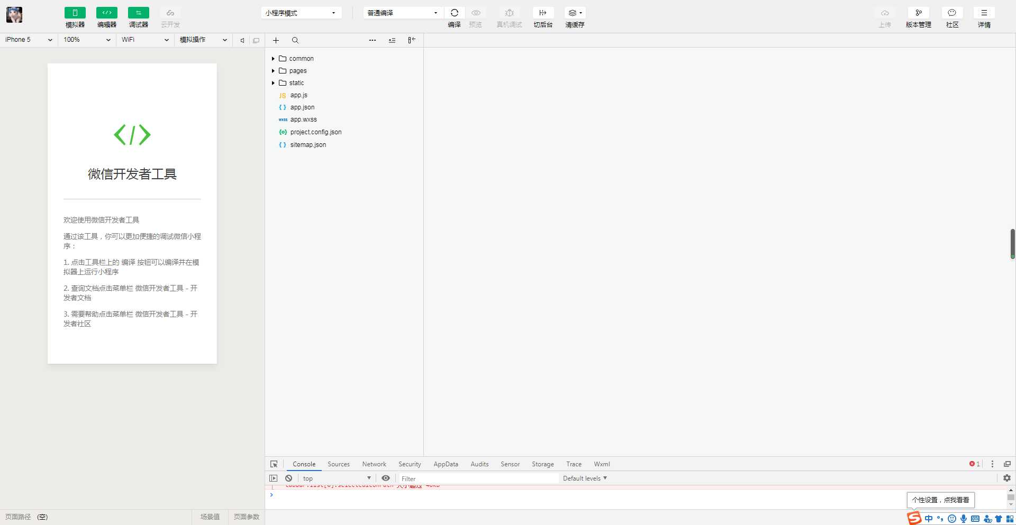The image size is (1016, 525).
Task: Click the hide file tree panel icon
Action: [x=412, y=40]
